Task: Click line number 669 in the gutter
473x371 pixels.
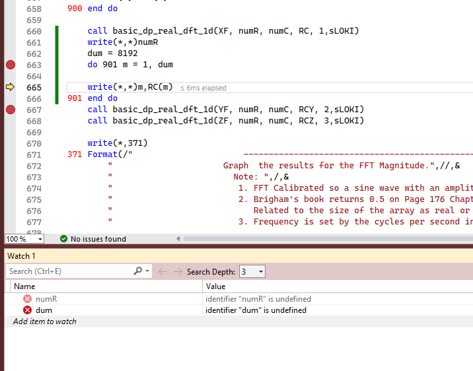Action: coord(34,132)
